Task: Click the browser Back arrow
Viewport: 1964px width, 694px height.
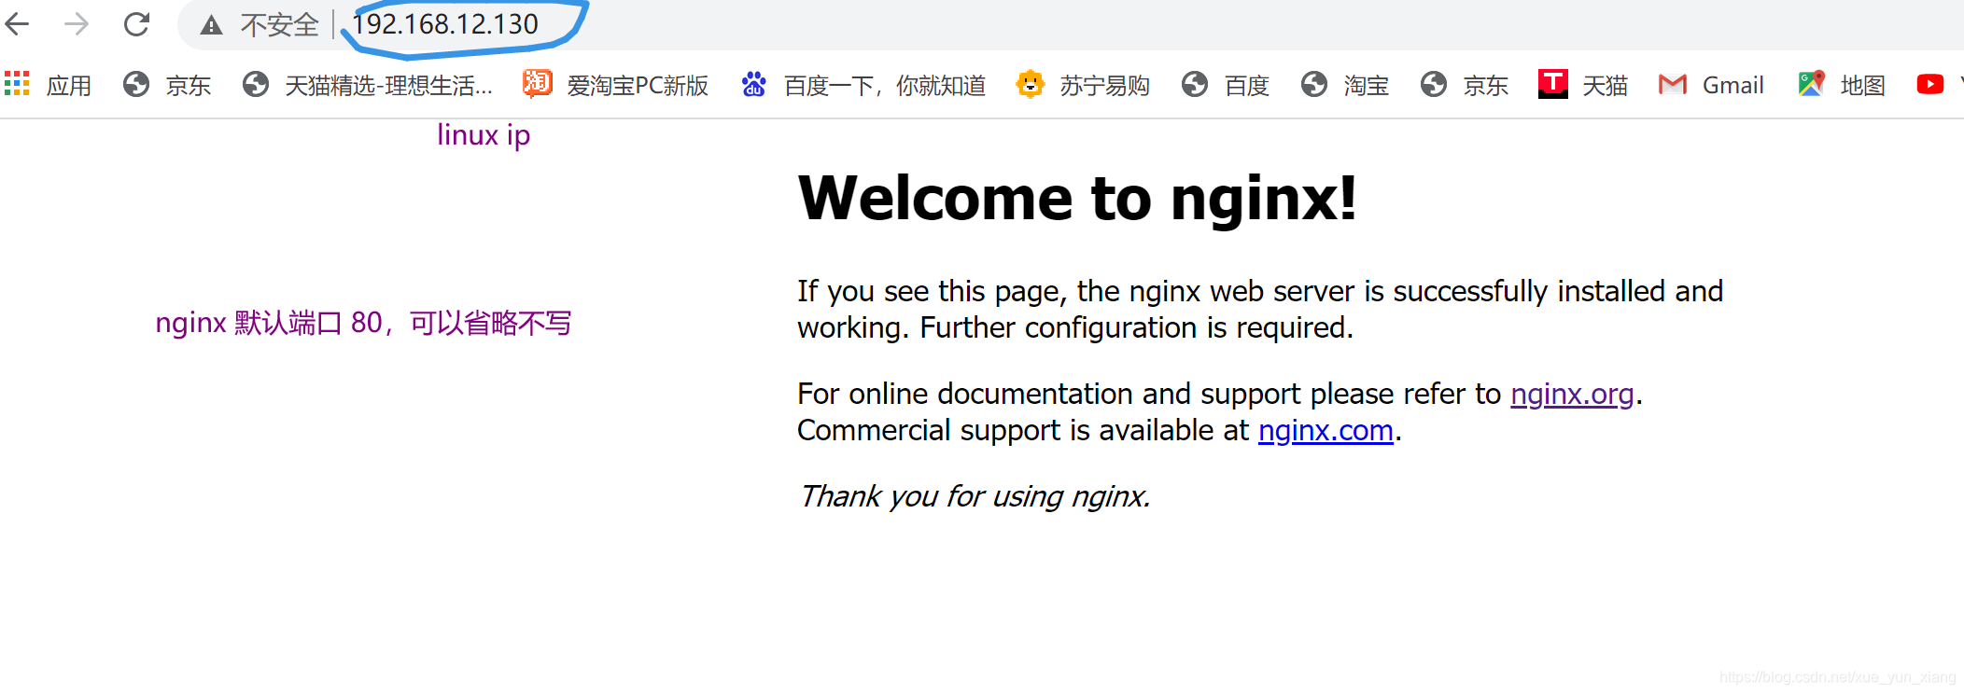Action: click(x=17, y=24)
